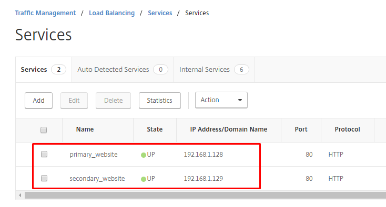
Task: Click IP address 192.168.1.129
Action: (204, 179)
